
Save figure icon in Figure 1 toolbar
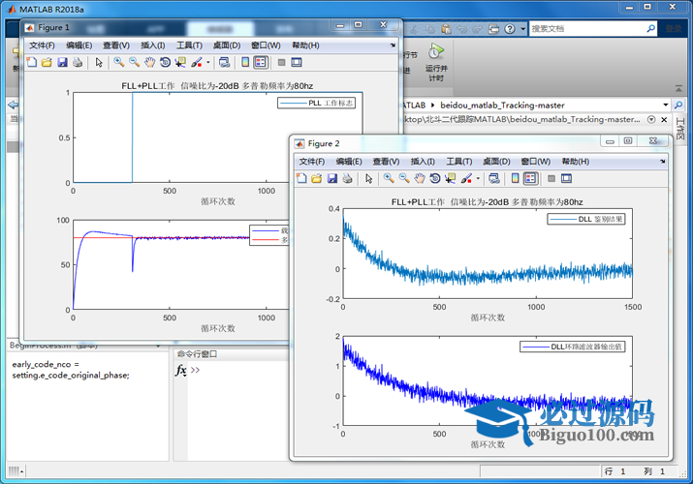click(62, 62)
